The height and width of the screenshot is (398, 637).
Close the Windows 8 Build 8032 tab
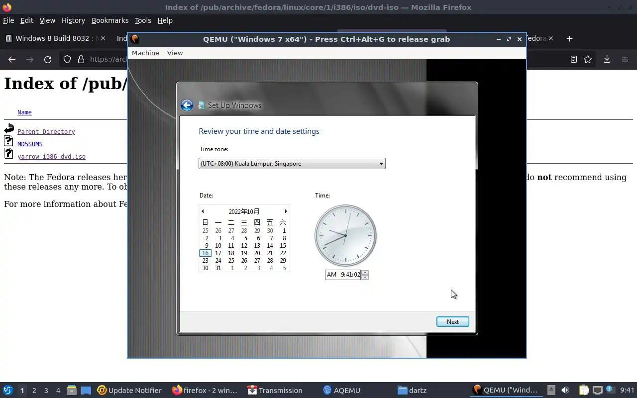coord(103,38)
